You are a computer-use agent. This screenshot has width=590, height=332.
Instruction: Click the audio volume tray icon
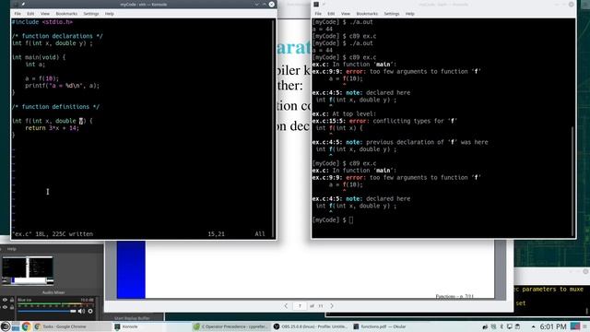[x=486, y=326]
